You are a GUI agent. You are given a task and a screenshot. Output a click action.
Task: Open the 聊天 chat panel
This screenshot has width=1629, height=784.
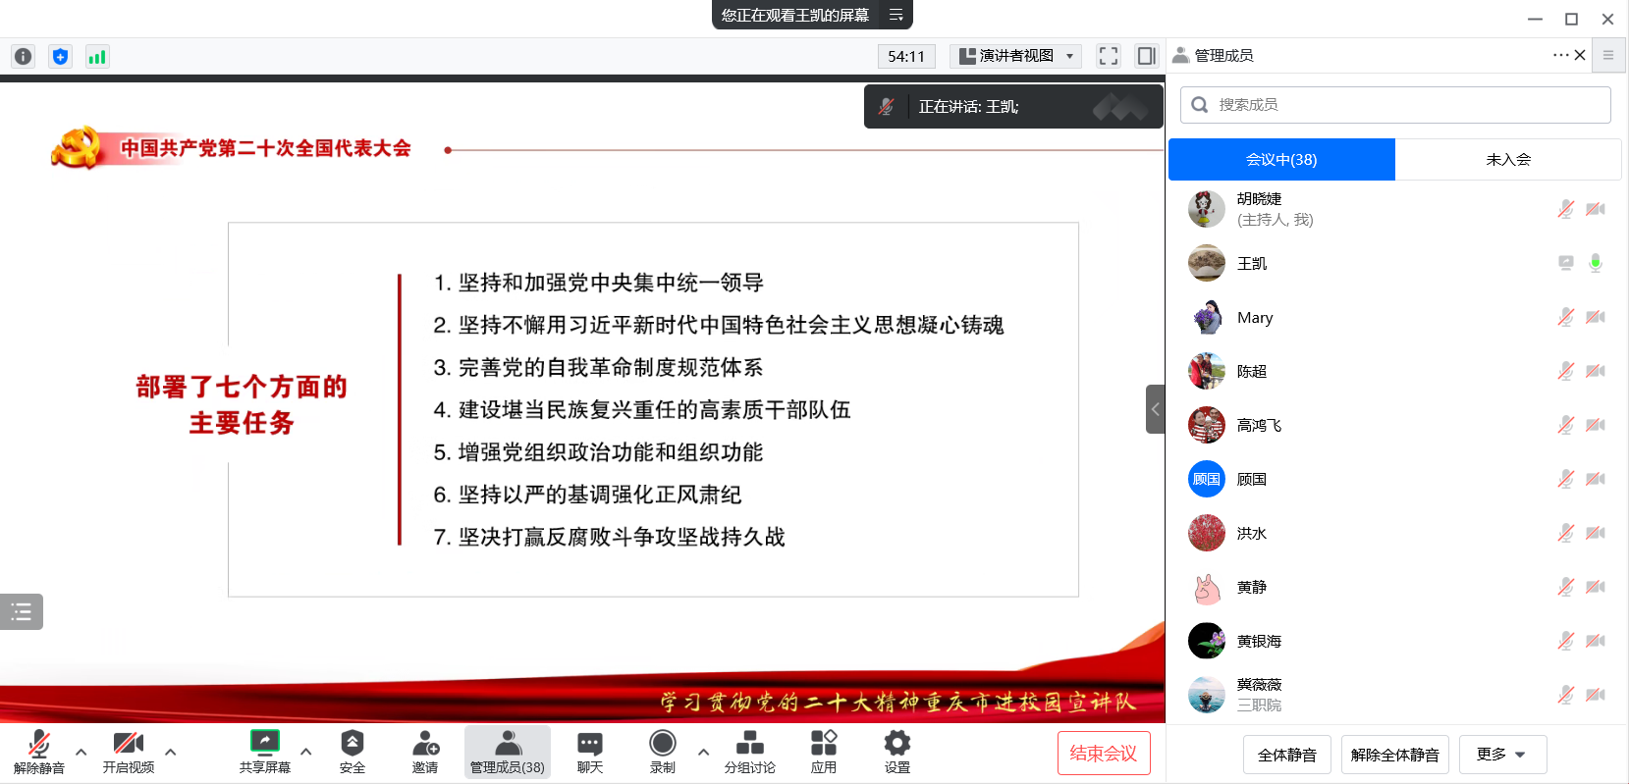589,752
